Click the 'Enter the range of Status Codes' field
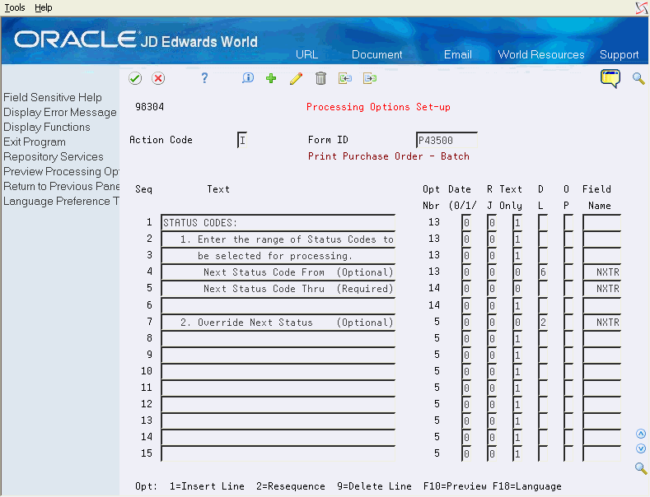Screen dimensions: 650x497 [x=278, y=239]
